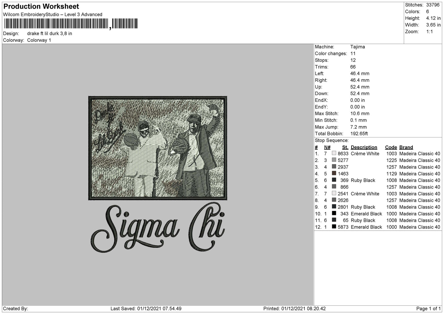Click the Up value 52.4 mm
The image size is (444, 314).
click(x=360, y=87)
